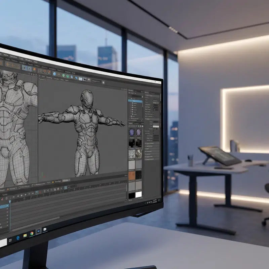Expand the last collapsed section in attributes panel
Screen dimensions: 269x269
(x=152, y=159)
